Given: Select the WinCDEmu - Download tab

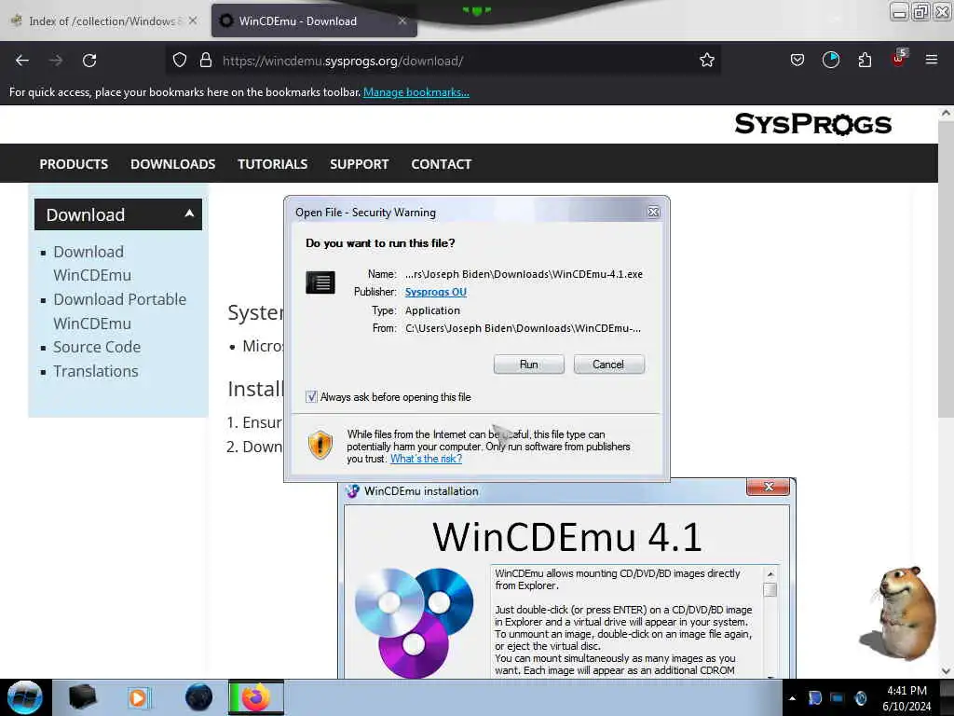Looking at the screenshot, I should click(x=314, y=21).
